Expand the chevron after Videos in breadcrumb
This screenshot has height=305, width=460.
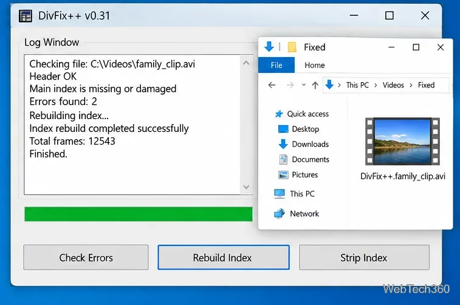pyautogui.click(x=411, y=85)
